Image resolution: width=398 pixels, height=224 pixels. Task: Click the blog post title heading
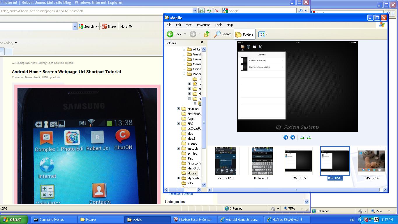tap(66, 72)
